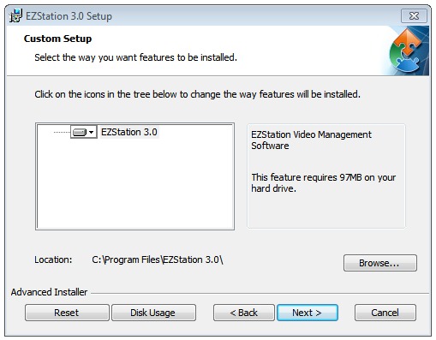Open the Browse... folder dialog
The height and width of the screenshot is (340, 436).
click(x=380, y=263)
